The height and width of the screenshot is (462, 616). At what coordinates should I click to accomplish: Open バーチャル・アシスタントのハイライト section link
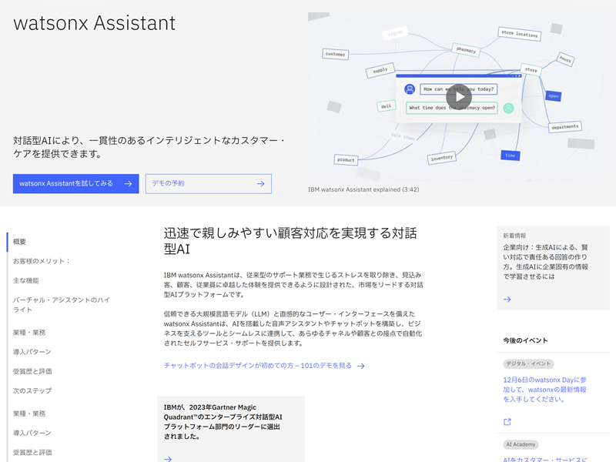pyautogui.click(x=62, y=304)
